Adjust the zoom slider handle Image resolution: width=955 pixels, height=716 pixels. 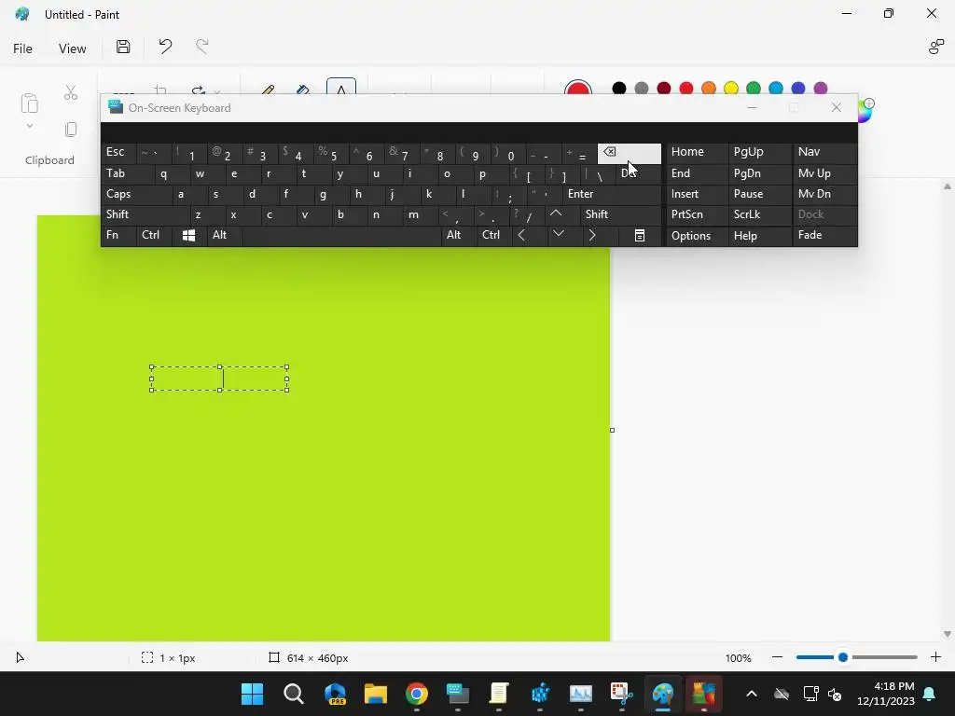[843, 657]
